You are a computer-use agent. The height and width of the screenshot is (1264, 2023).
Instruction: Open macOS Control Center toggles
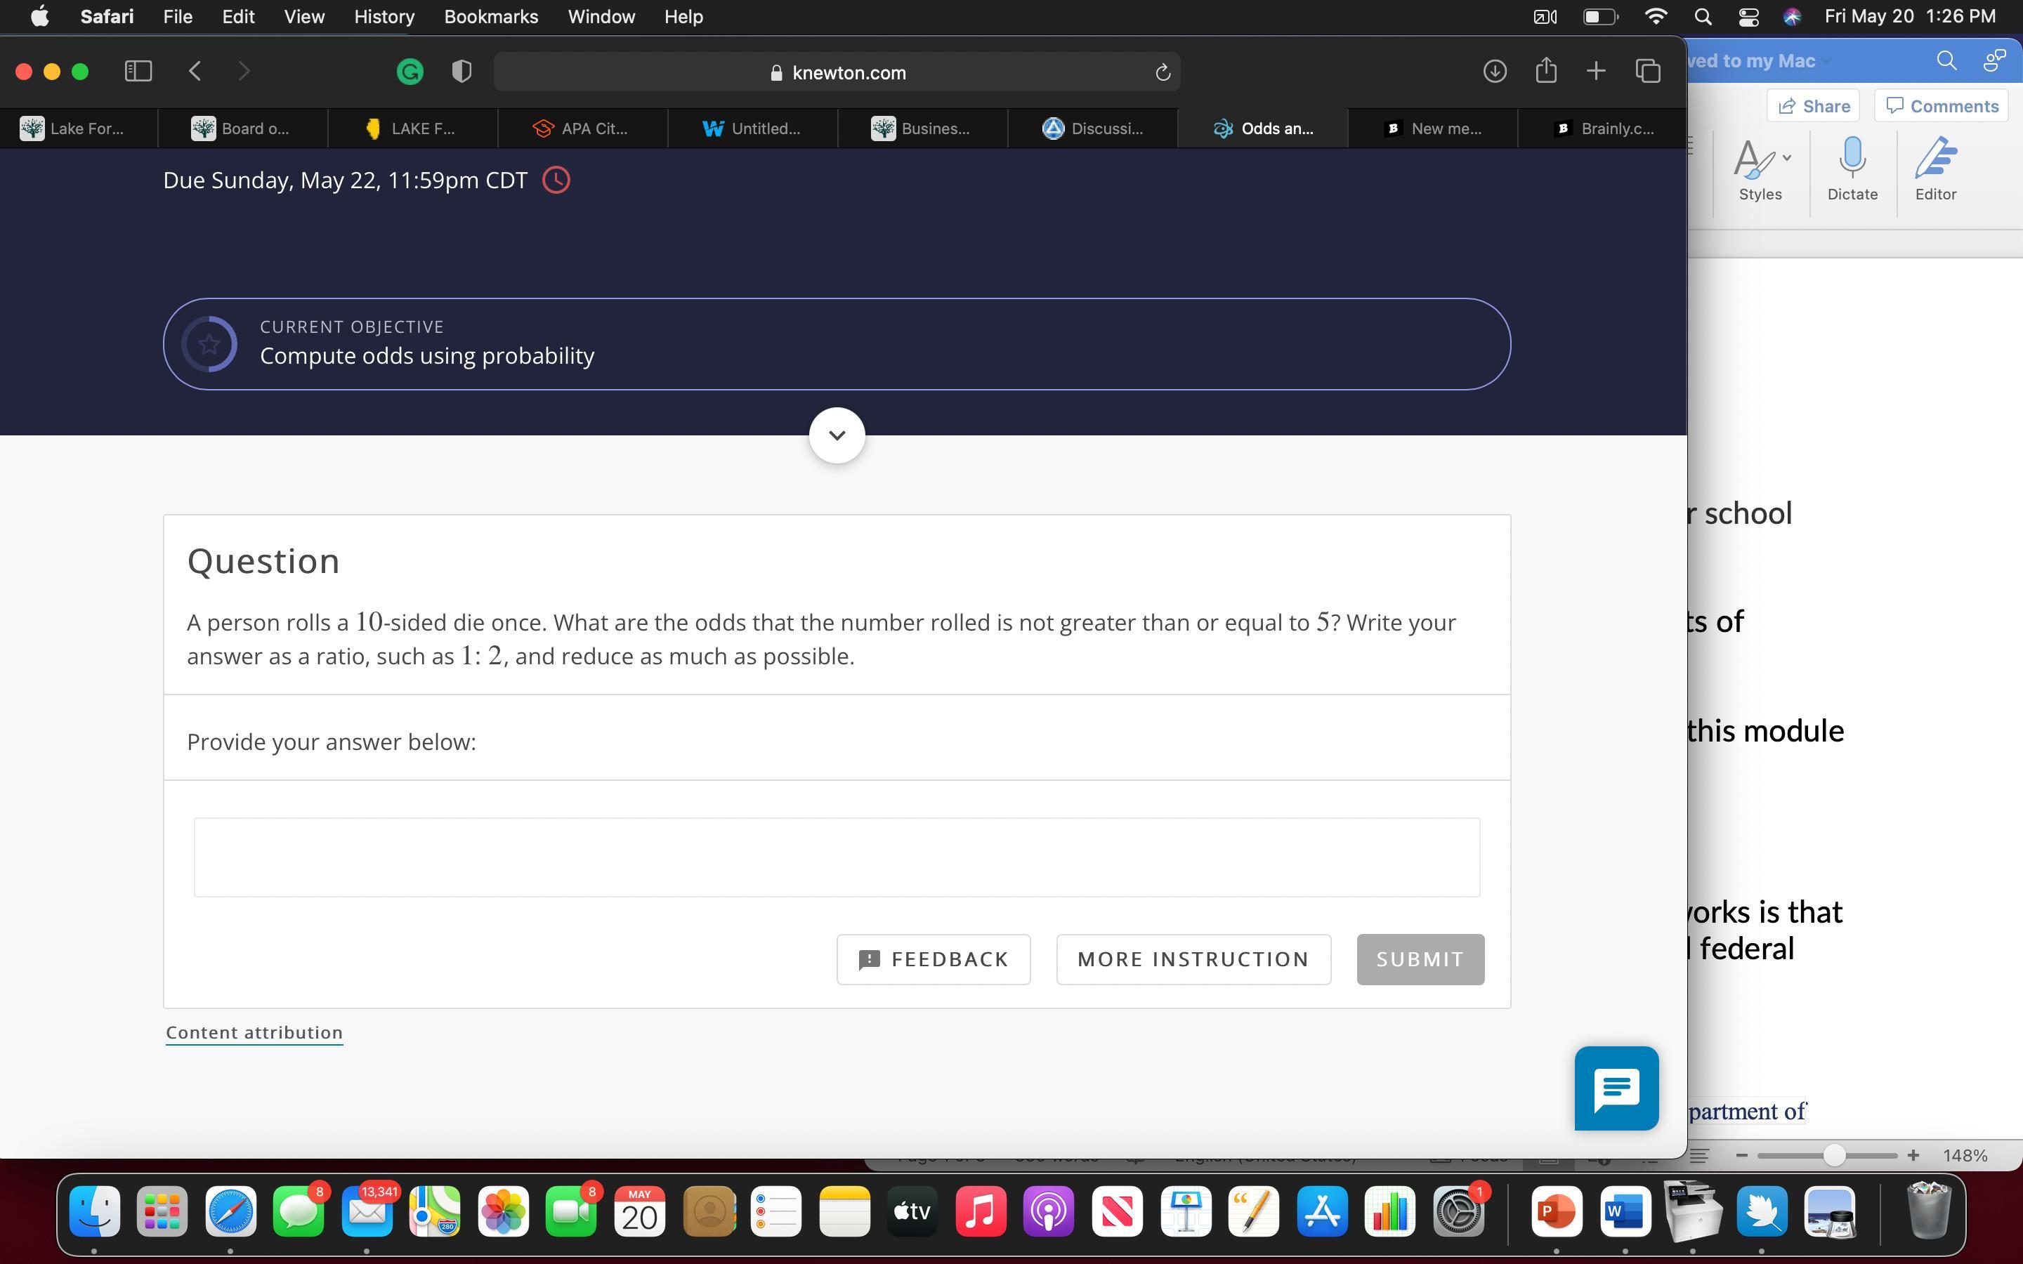click(x=1748, y=17)
